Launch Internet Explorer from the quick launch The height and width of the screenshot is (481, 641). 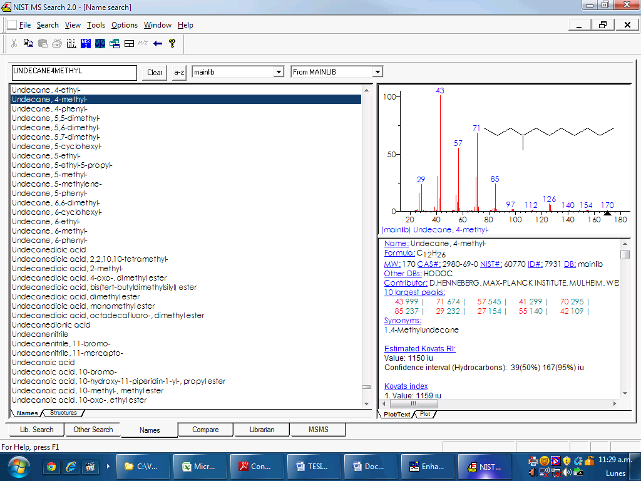coord(71,467)
